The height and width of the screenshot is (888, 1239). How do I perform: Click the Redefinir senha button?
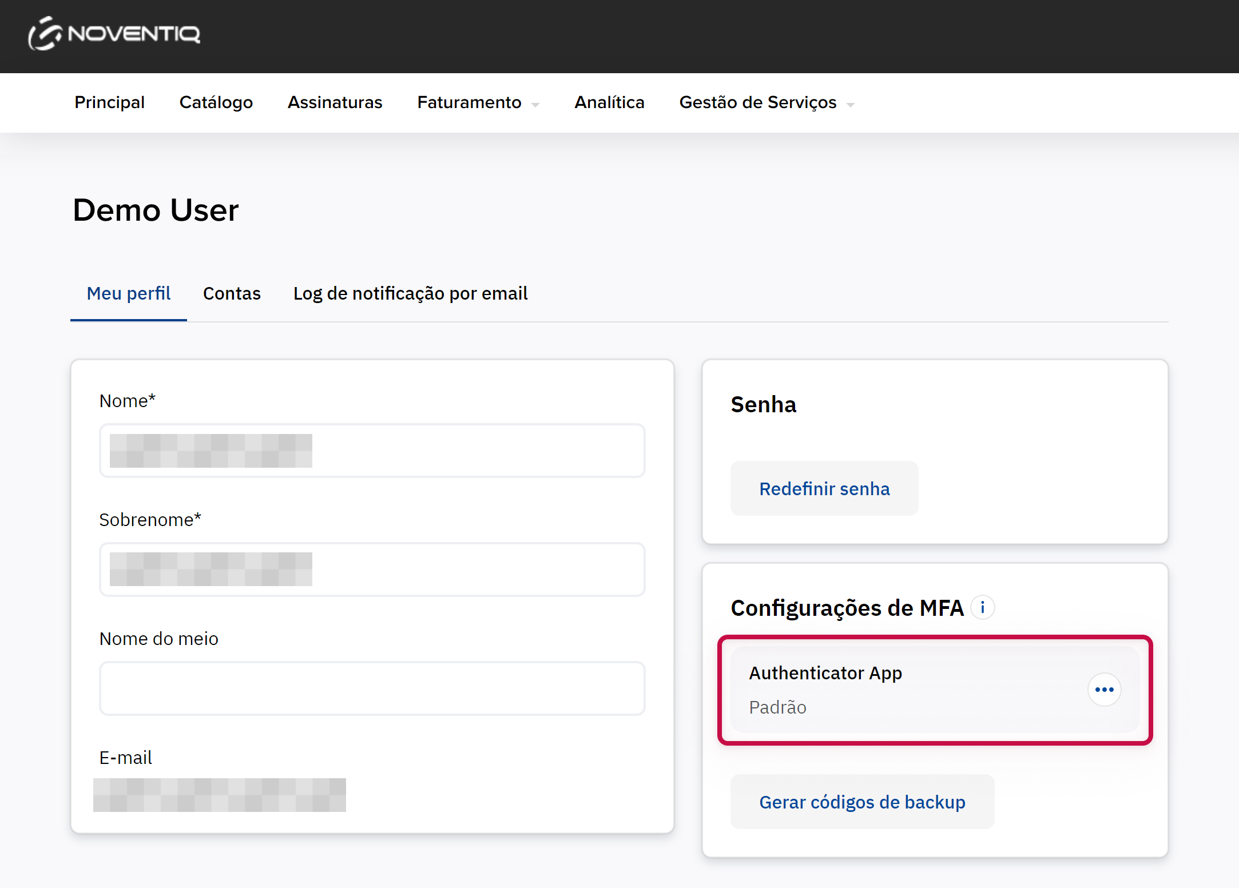pyautogui.click(x=824, y=489)
